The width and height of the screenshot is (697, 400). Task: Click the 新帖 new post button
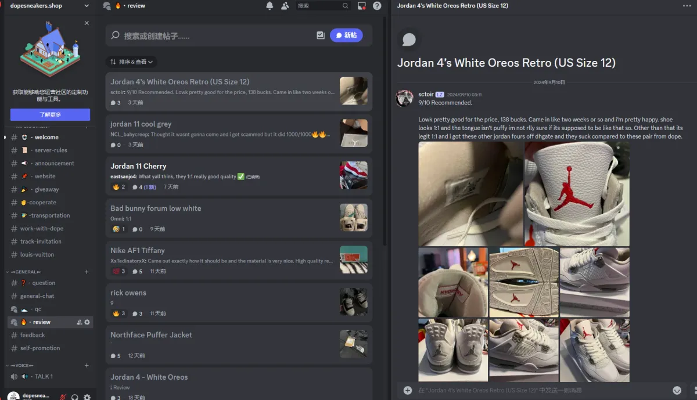346,35
